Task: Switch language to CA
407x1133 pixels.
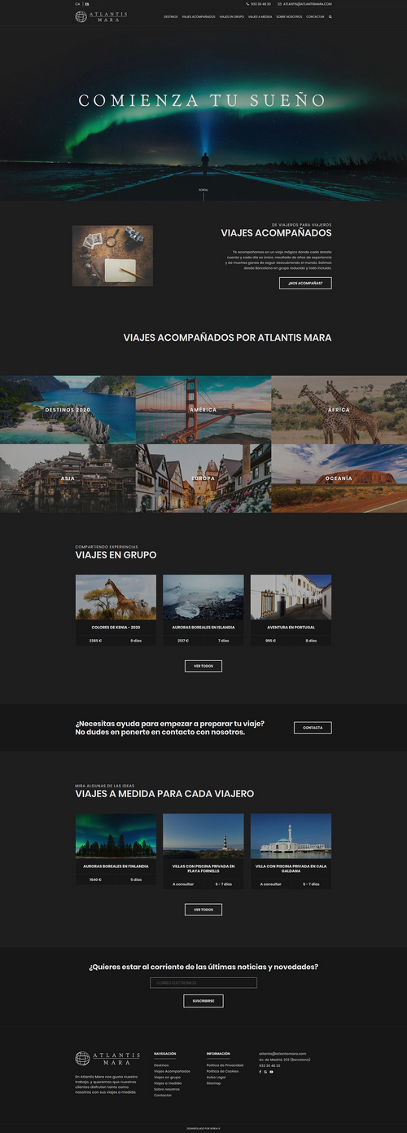Action: [x=77, y=4]
